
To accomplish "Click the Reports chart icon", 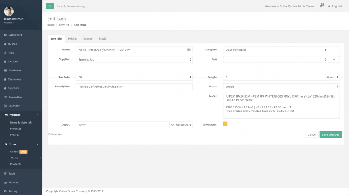I will [x=5, y=182].
